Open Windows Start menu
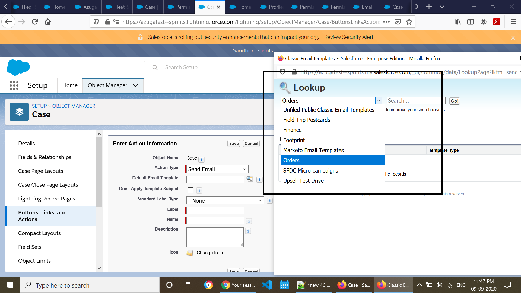Image resolution: width=521 pixels, height=293 pixels. tap(10, 285)
